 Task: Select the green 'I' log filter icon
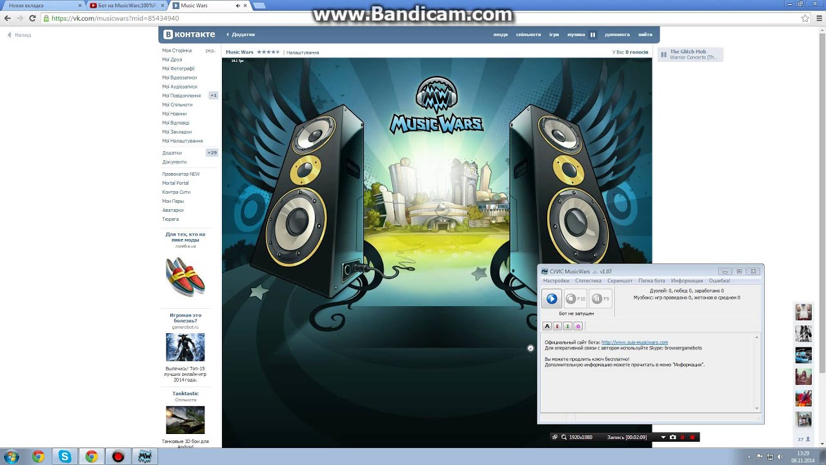[x=568, y=326]
